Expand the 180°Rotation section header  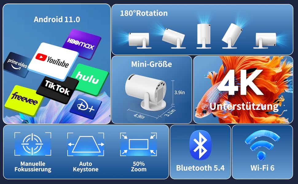click(143, 13)
